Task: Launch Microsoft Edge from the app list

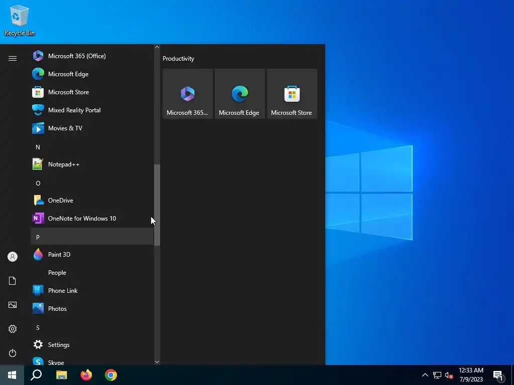Action: coord(92,74)
